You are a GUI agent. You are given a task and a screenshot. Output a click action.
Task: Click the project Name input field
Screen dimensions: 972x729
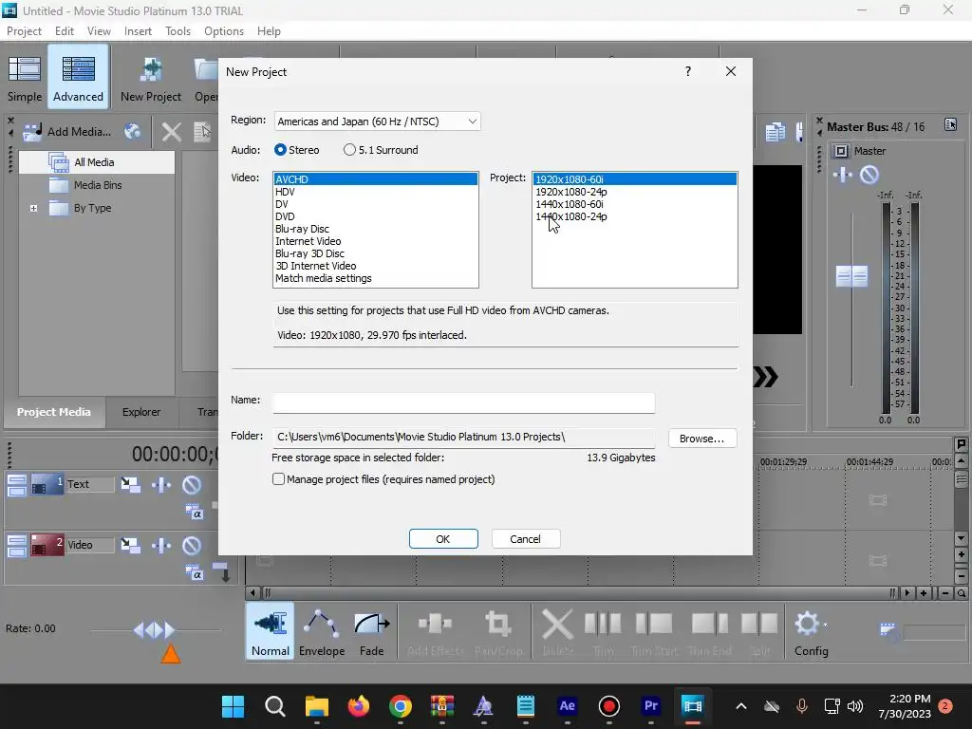pos(463,402)
